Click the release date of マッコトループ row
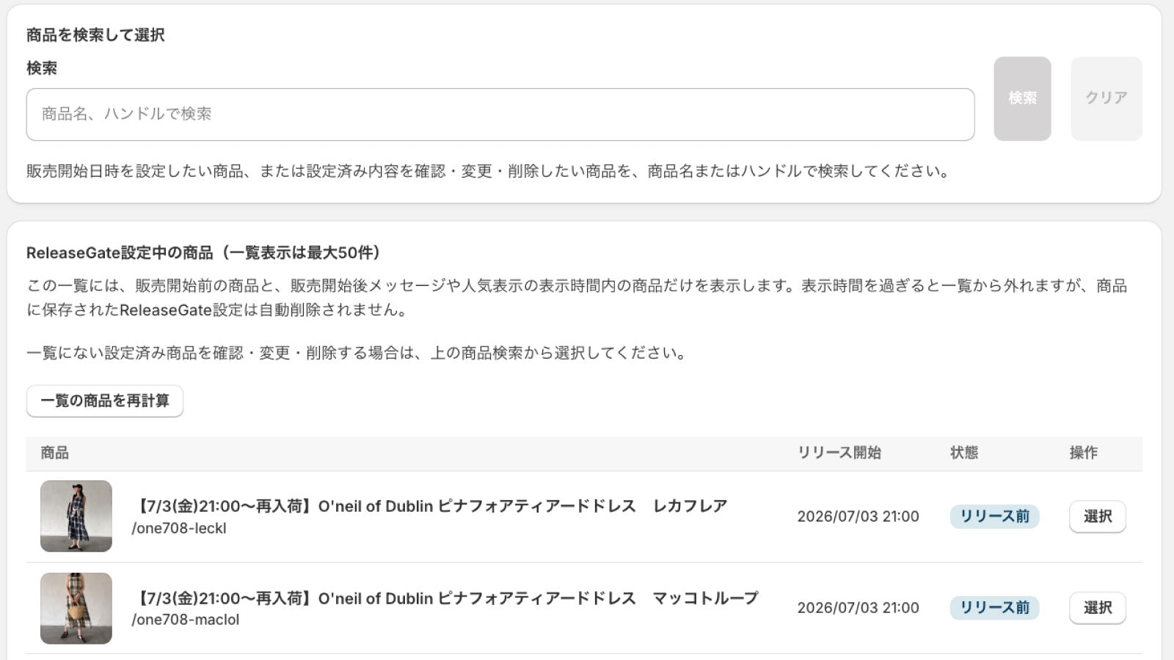1174x660 pixels. click(858, 608)
